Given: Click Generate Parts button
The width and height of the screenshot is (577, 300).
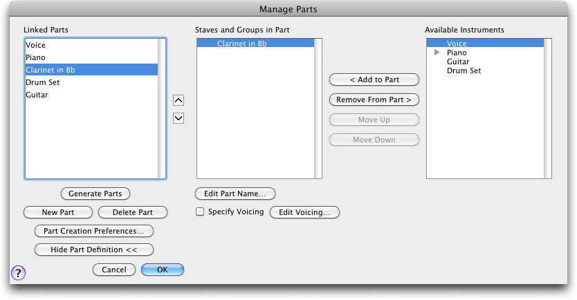Looking at the screenshot, I should pyautogui.click(x=95, y=194).
